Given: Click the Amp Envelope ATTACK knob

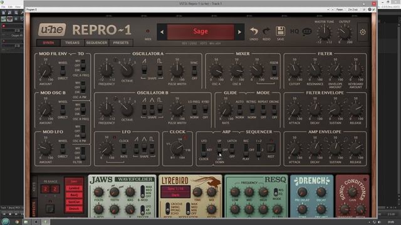Looking at the screenshot, I should [294, 148].
